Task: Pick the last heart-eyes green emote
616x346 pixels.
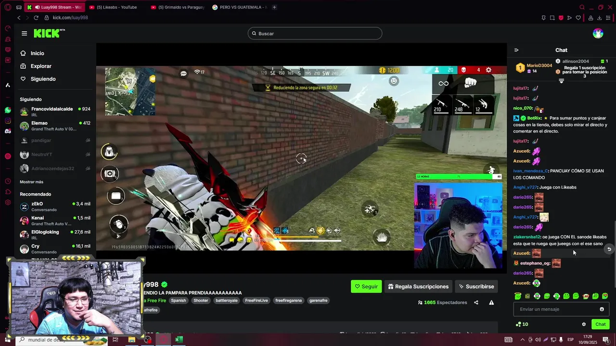Action: coord(605,296)
